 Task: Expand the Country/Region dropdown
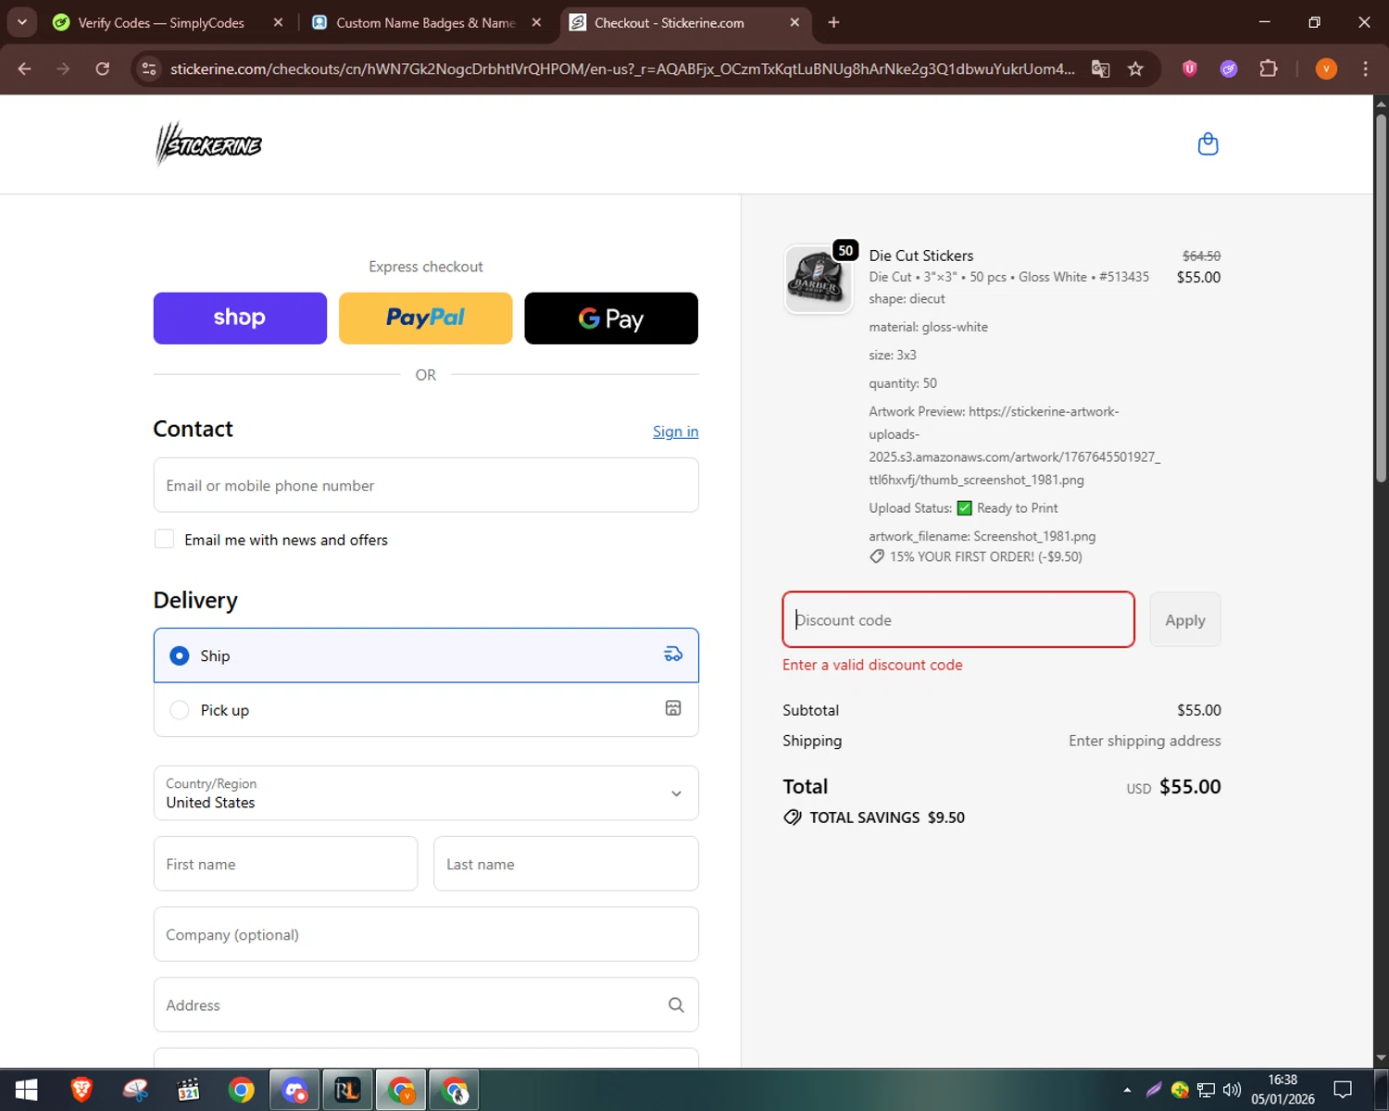426,793
